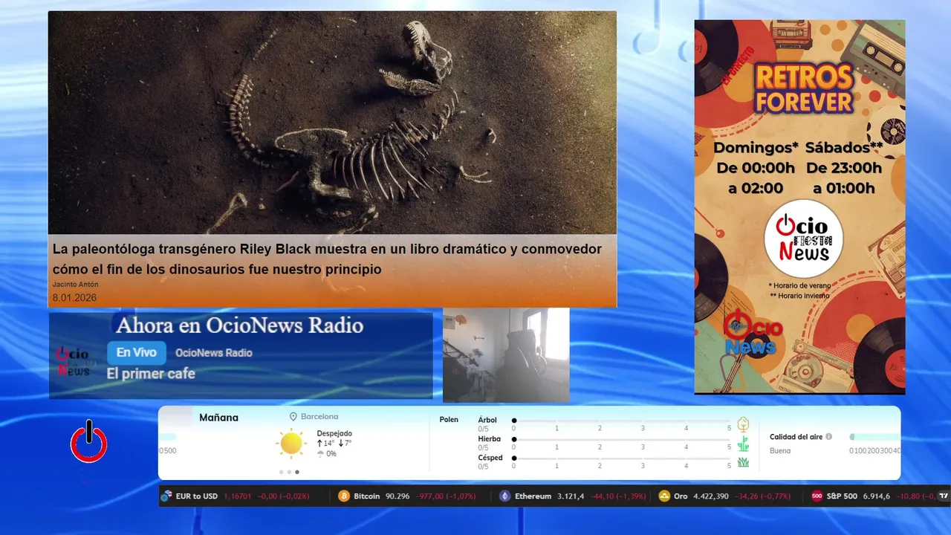The height and width of the screenshot is (535, 951).
Task: Click the 'Calidad del aire' label
Action: 796,437
